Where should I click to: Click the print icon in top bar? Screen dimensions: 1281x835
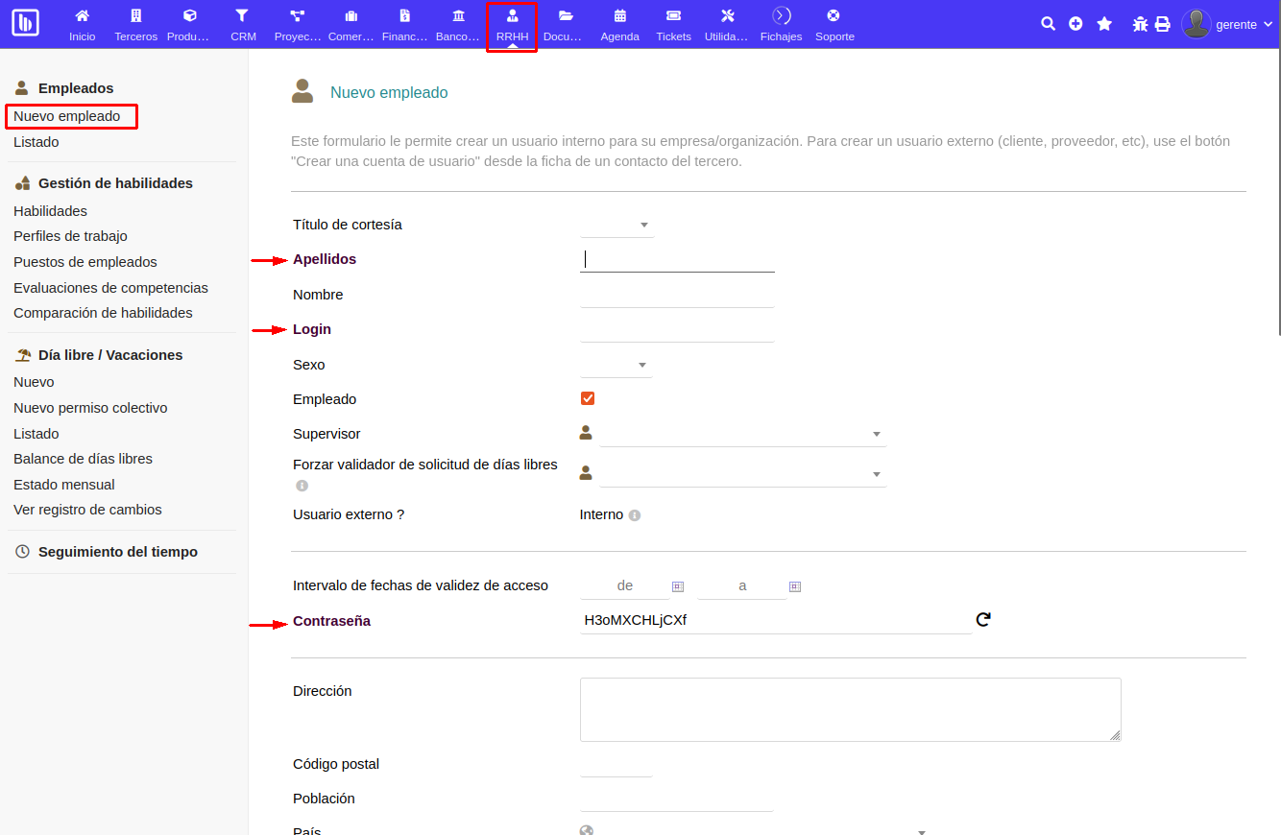point(1162,24)
